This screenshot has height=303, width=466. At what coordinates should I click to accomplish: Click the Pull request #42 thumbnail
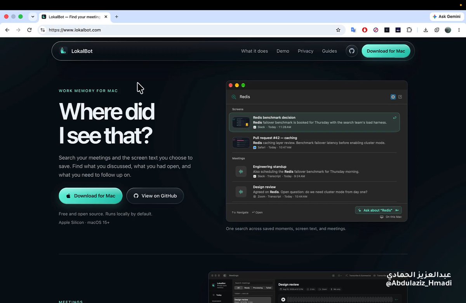click(x=241, y=142)
